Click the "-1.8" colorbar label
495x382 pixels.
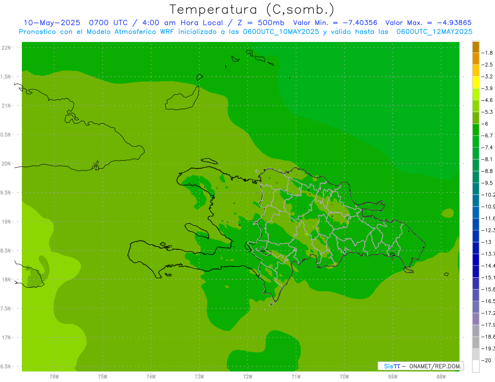tap(488, 53)
